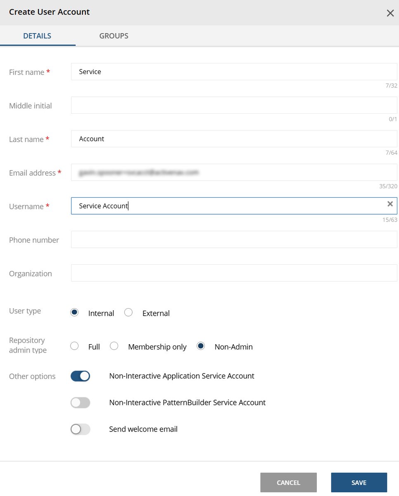Enable Non-Interactive PatternBuilder Service Account

tap(80, 402)
